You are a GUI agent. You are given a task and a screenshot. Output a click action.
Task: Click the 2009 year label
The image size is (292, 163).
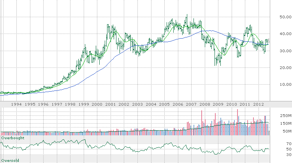(218, 105)
